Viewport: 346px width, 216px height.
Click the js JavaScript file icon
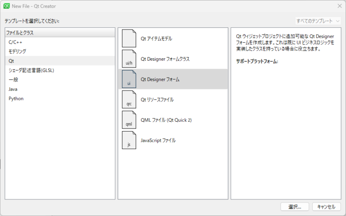tap(129, 140)
